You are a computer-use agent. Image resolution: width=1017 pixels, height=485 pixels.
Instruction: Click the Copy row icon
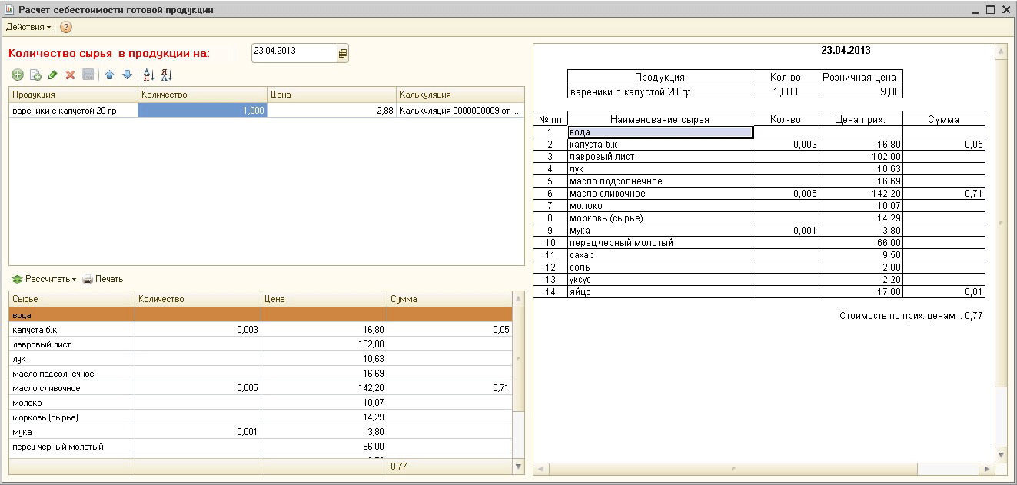pos(35,75)
